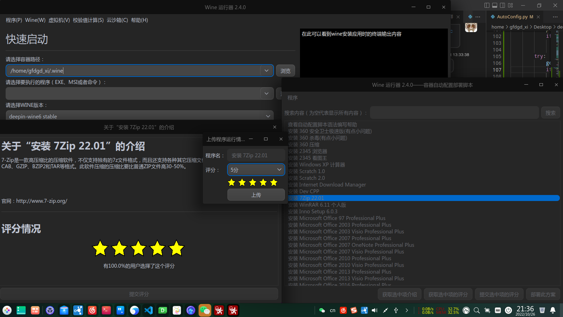Image resolution: width=563 pixels, height=317 pixels.
Task: Open the orange app store taskbar icon
Action: coord(35,310)
